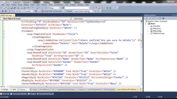177x99 pixels.
Task: Click the vertical scrollbar thumb of the editor
Action: [141, 41]
